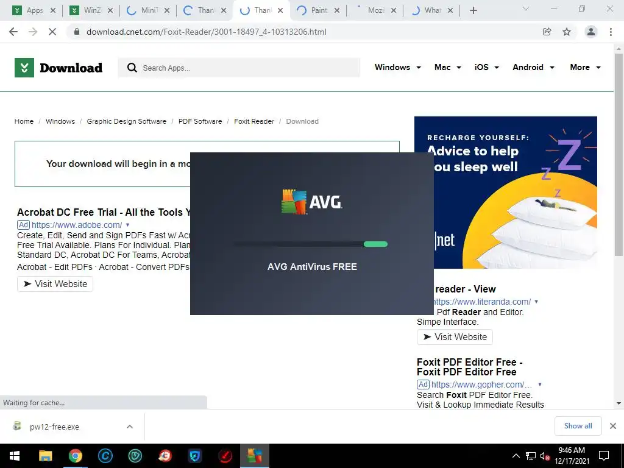Click the pw12-free.exe download file icon
Screen dimensions: 624x468
pos(16,426)
